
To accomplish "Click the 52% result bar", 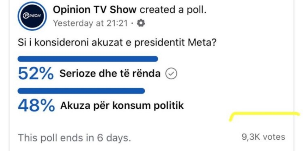I will (88, 59).
